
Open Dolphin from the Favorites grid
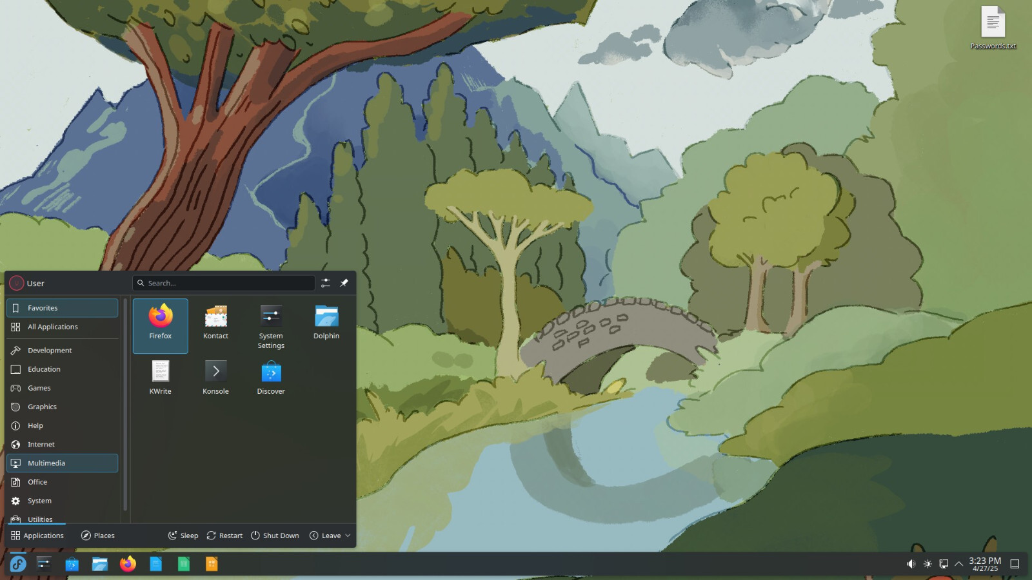pos(326,325)
